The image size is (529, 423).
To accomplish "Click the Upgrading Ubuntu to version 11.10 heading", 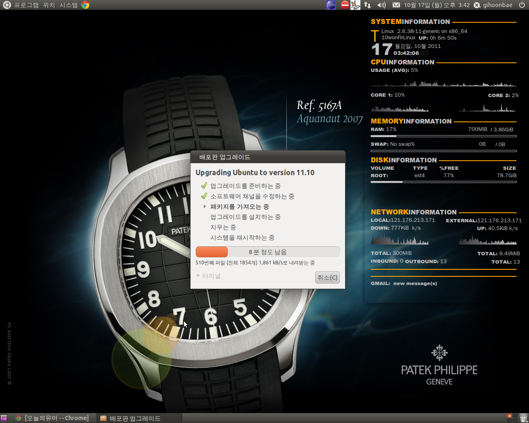I will [255, 173].
